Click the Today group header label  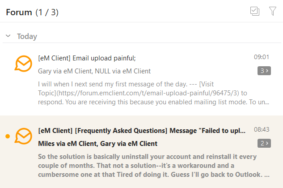[x=27, y=36]
